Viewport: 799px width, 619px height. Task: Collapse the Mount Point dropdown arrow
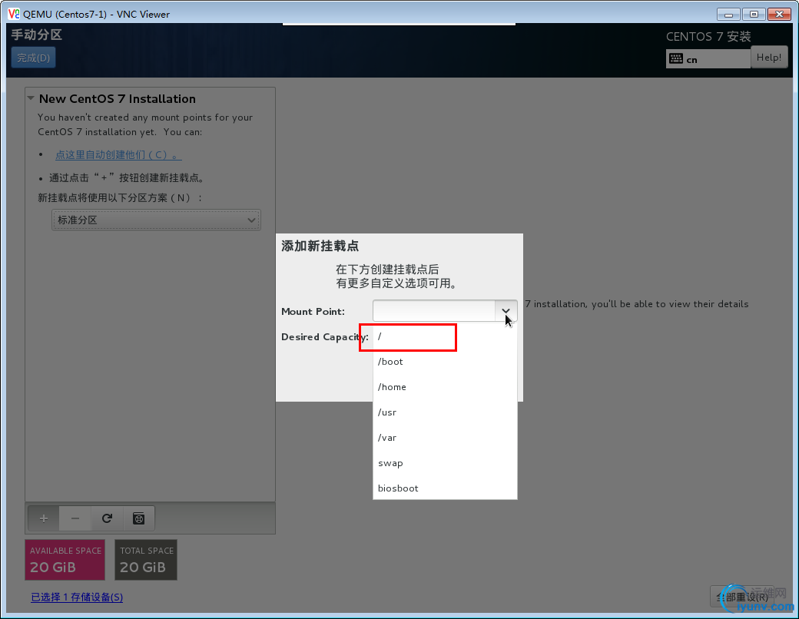(506, 311)
